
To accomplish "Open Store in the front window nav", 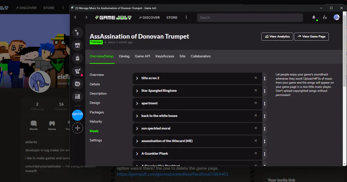I will coord(172,18).
